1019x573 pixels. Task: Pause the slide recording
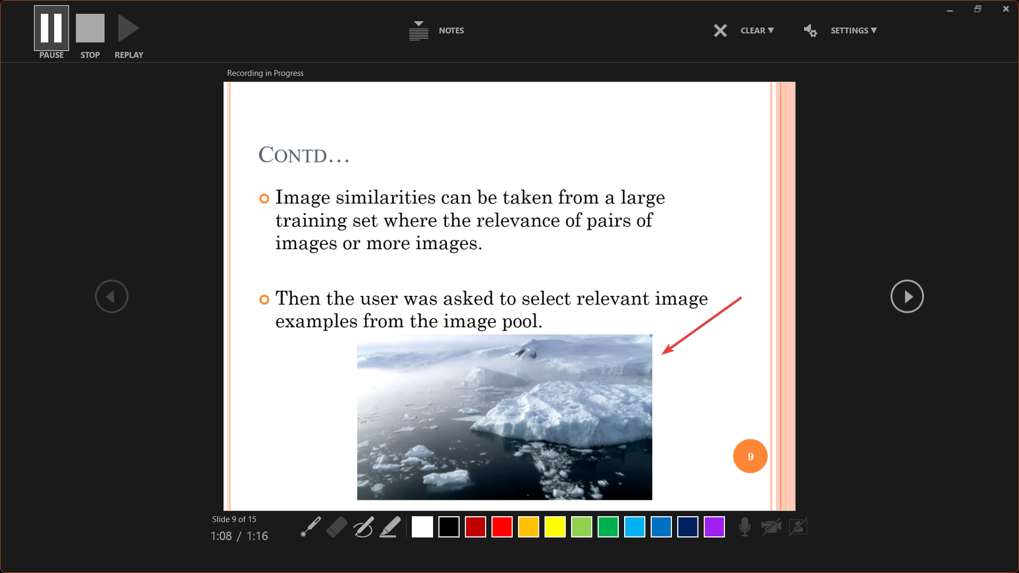51,29
